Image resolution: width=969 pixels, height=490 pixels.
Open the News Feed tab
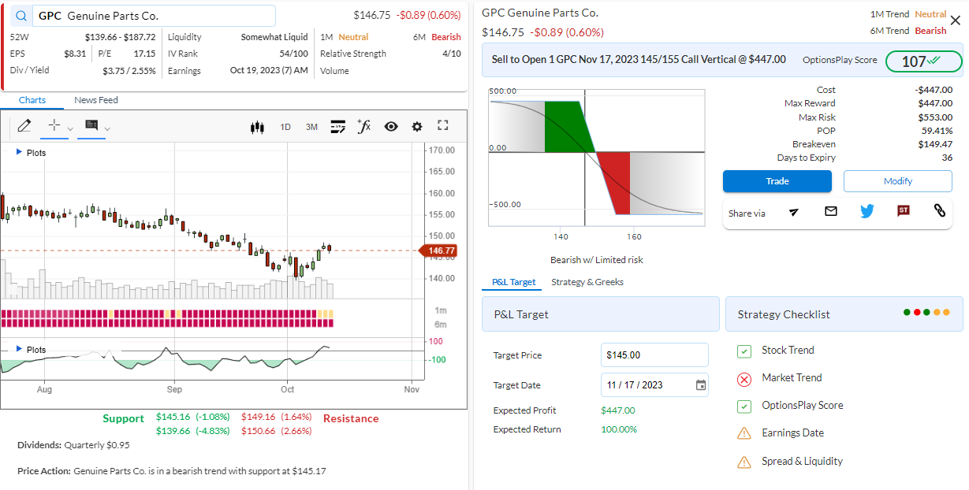[x=96, y=100]
